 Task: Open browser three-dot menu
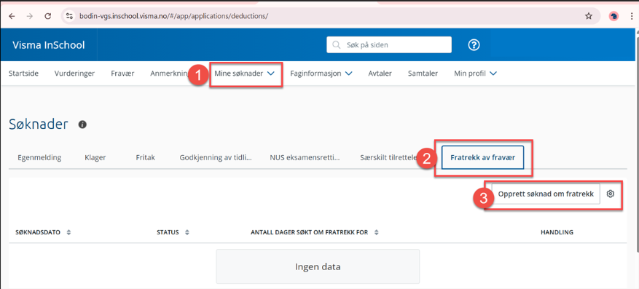point(631,16)
